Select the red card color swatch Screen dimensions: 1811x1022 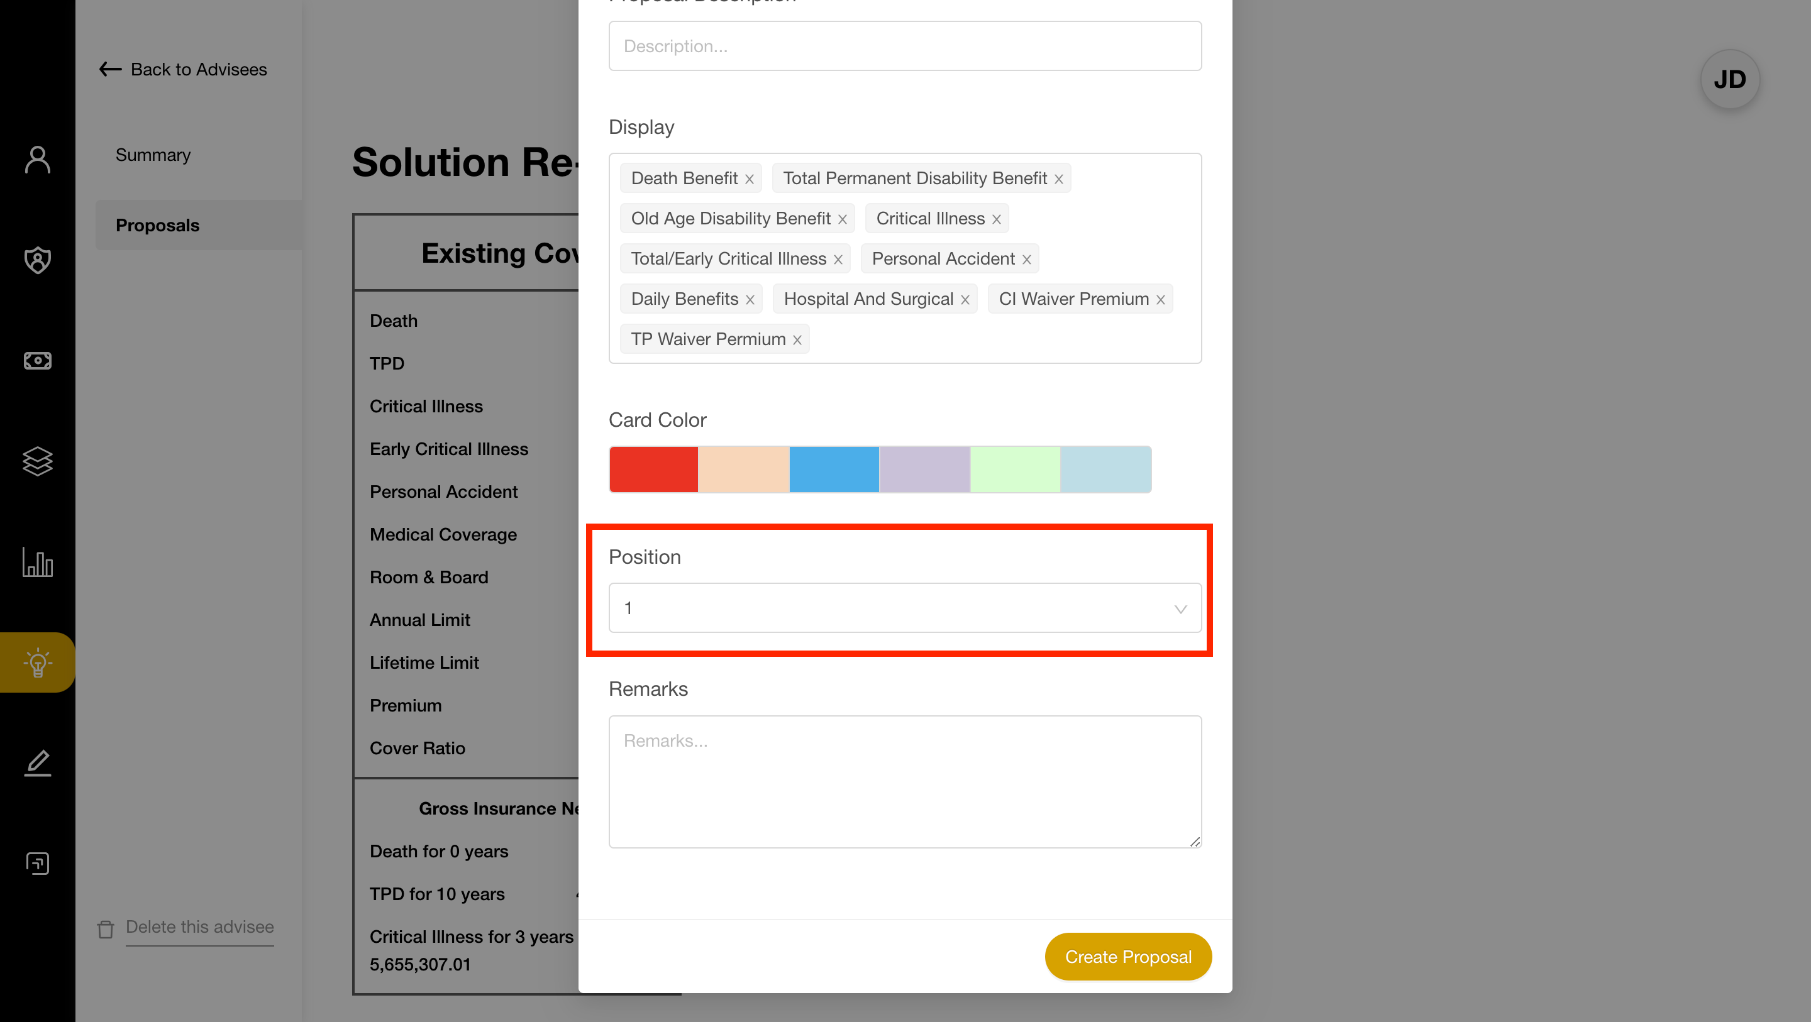click(653, 469)
